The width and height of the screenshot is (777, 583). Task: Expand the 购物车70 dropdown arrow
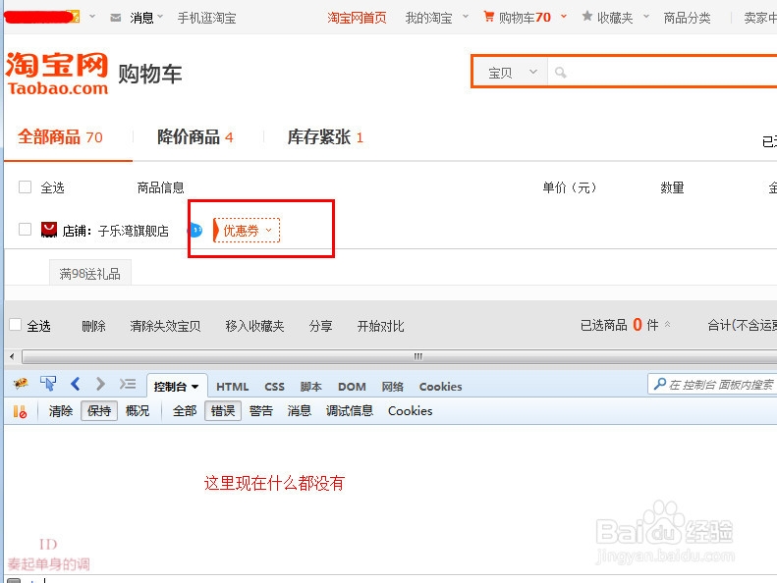pyautogui.click(x=564, y=17)
